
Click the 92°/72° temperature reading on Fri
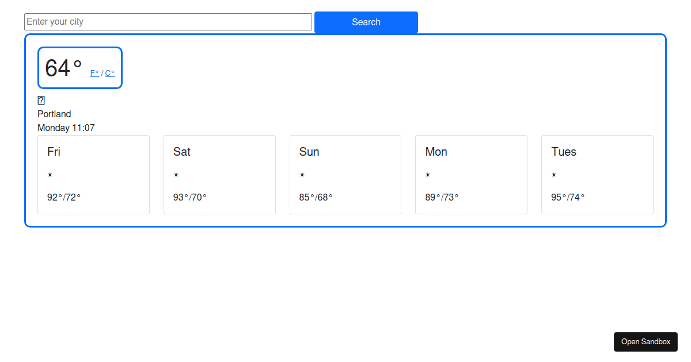[63, 197]
